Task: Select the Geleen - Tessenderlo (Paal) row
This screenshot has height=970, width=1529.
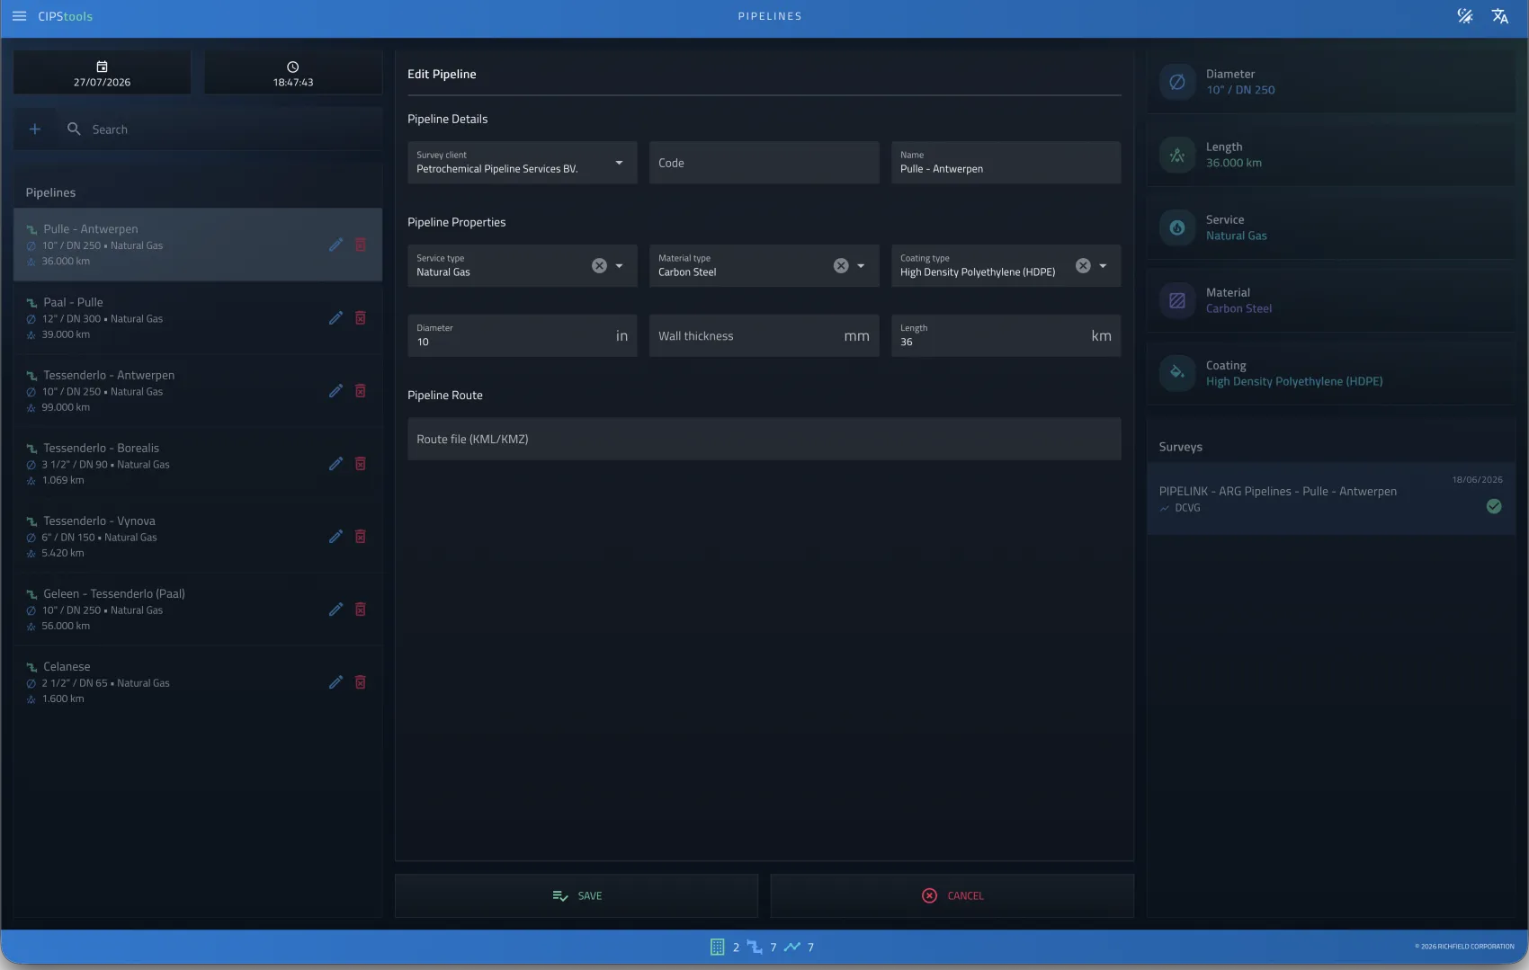Action: [x=198, y=609]
